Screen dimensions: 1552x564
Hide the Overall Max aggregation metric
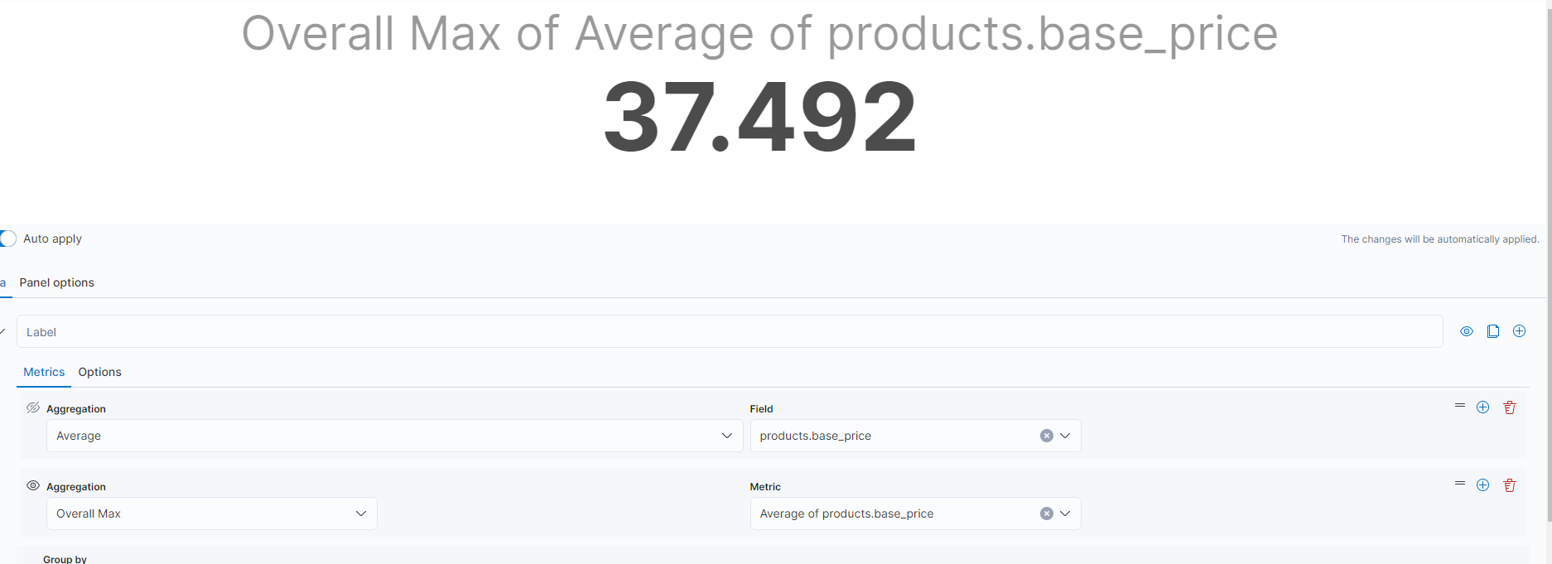pos(33,485)
